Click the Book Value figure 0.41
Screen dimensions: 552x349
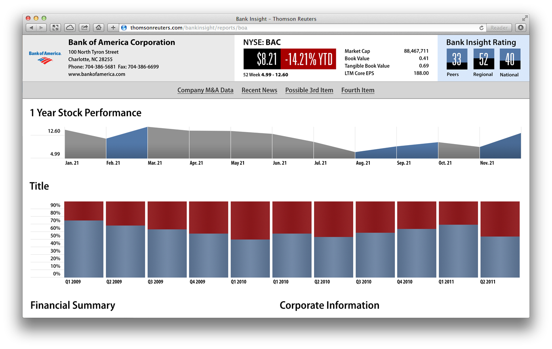tap(424, 58)
